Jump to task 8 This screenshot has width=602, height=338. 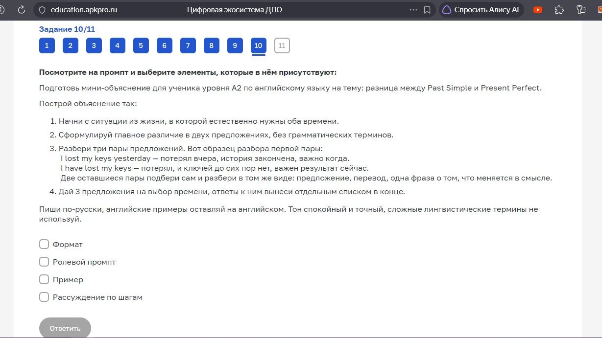click(x=211, y=45)
